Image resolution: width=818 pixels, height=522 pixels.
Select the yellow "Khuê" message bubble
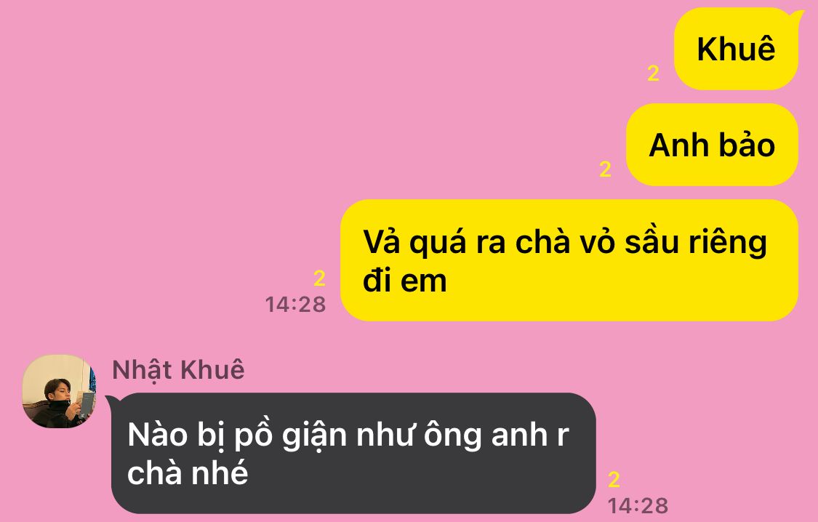(x=736, y=49)
